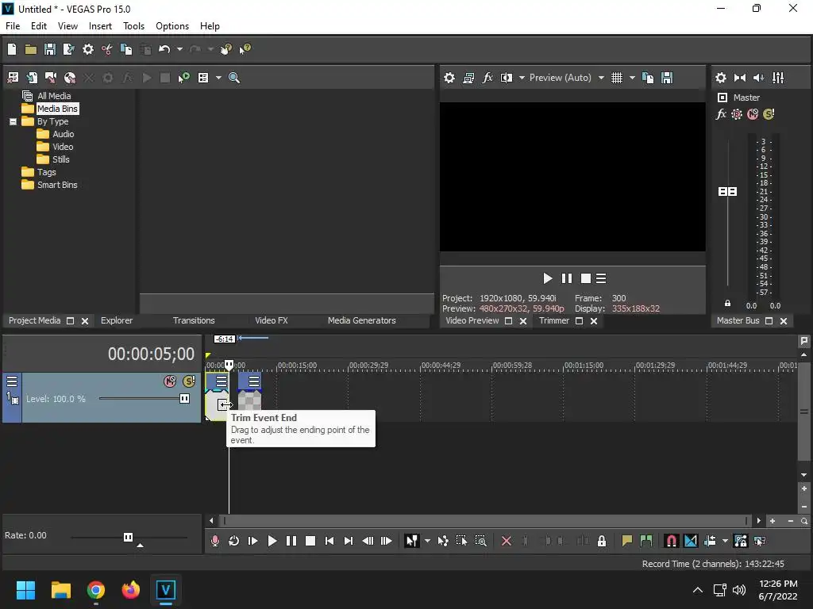Viewport: 813px width, 609px height.
Task: Solo the Master bus
Action: [x=769, y=114]
